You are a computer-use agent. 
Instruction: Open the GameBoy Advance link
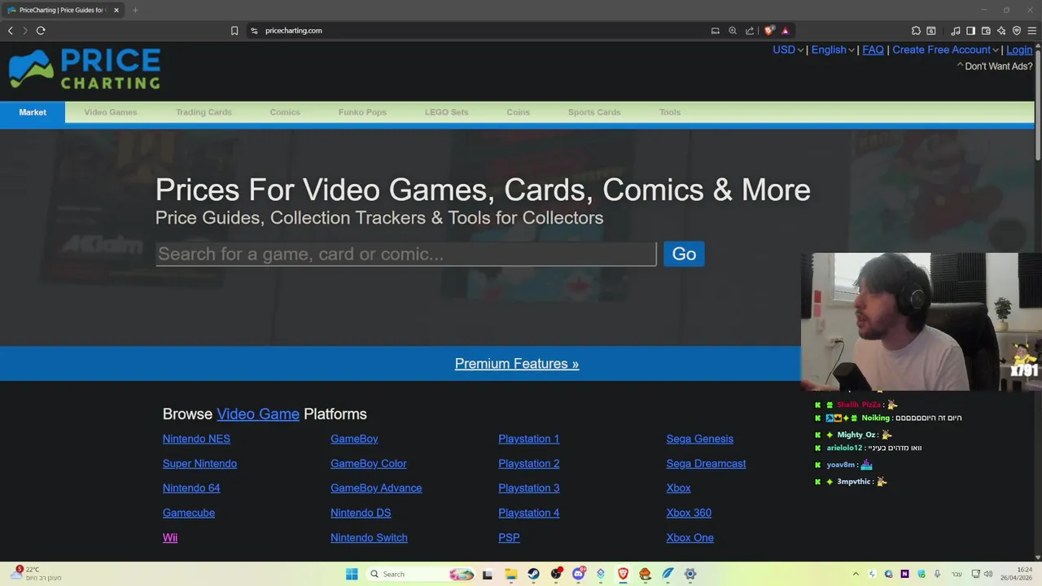376,488
